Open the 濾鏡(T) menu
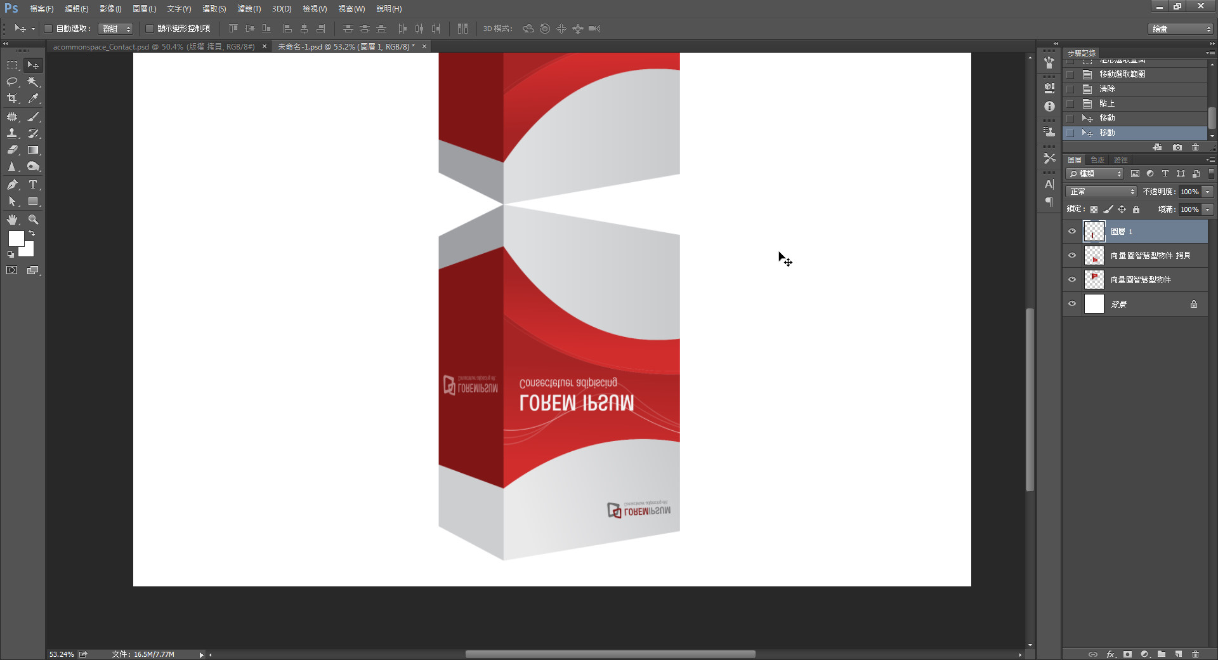This screenshot has width=1218, height=660. (x=249, y=9)
